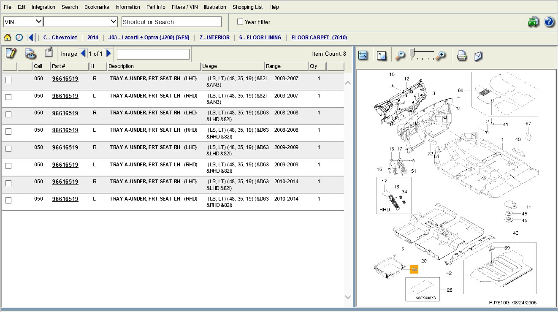Click the email envelope icon
Viewport: 558px width, 312px height.
[478, 56]
